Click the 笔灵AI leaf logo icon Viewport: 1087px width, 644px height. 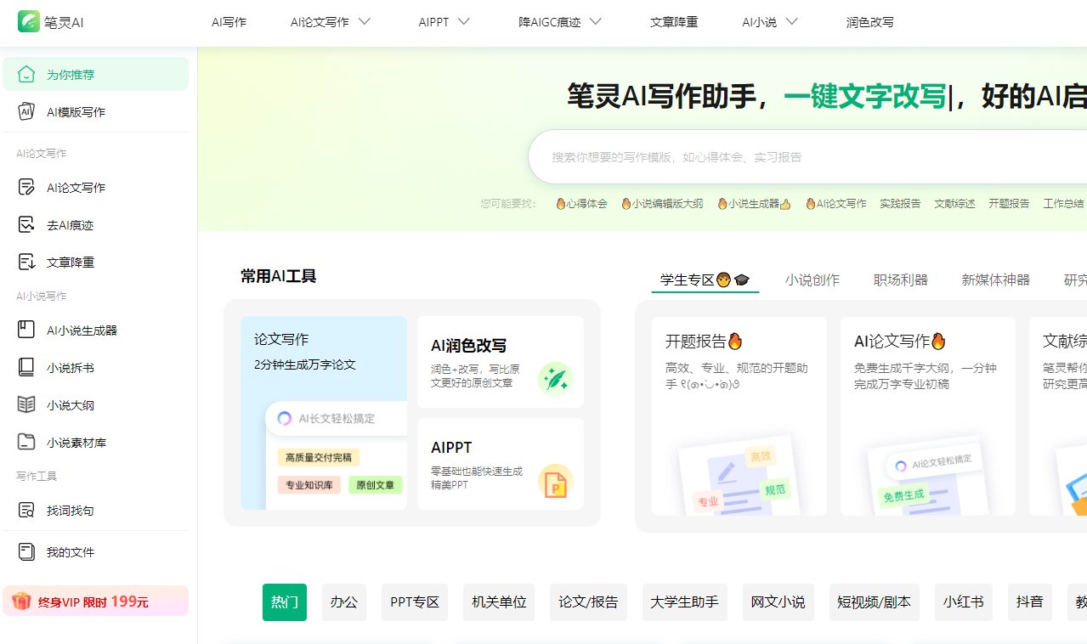point(29,22)
